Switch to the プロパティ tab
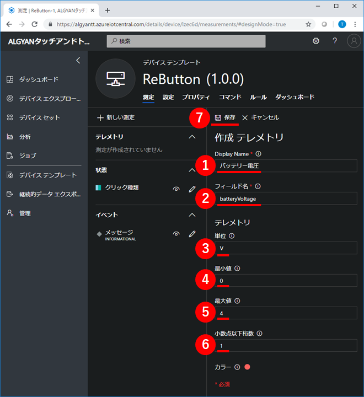364x397 pixels. (x=196, y=97)
